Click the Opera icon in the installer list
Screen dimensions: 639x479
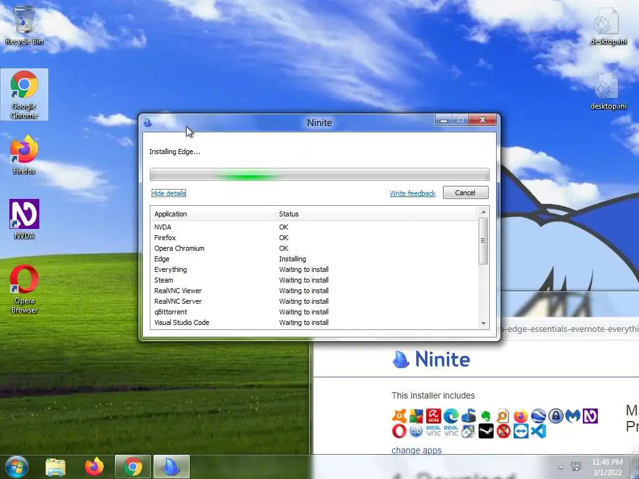pos(399,431)
